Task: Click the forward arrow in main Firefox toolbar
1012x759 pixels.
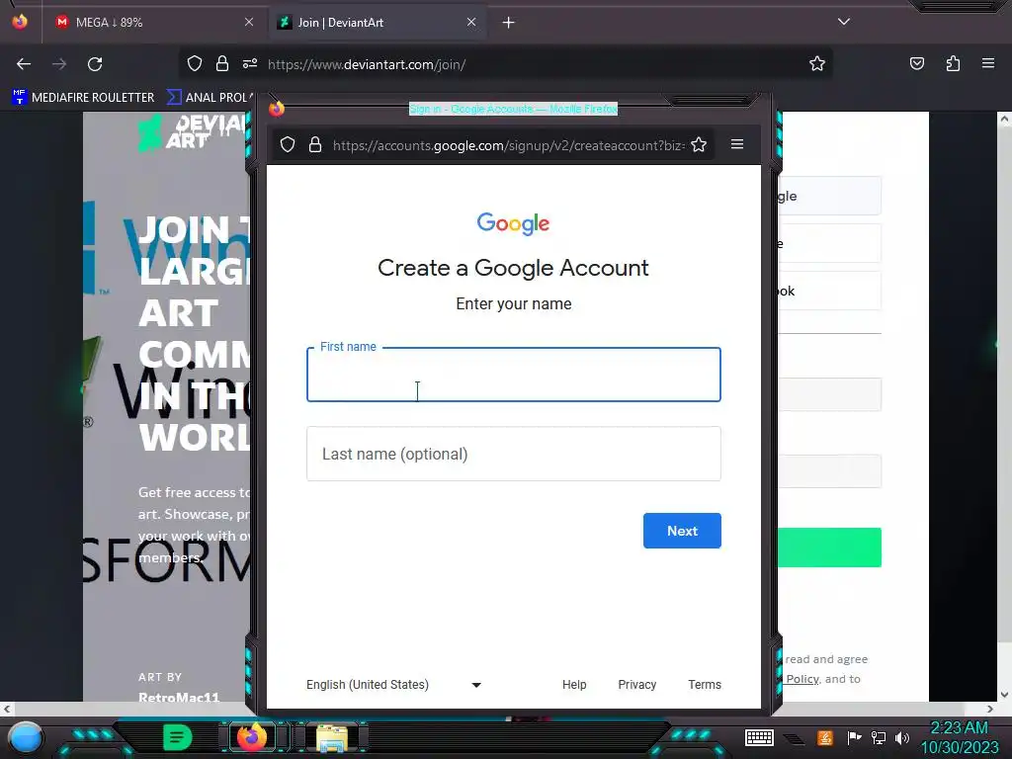Action: pos(59,64)
